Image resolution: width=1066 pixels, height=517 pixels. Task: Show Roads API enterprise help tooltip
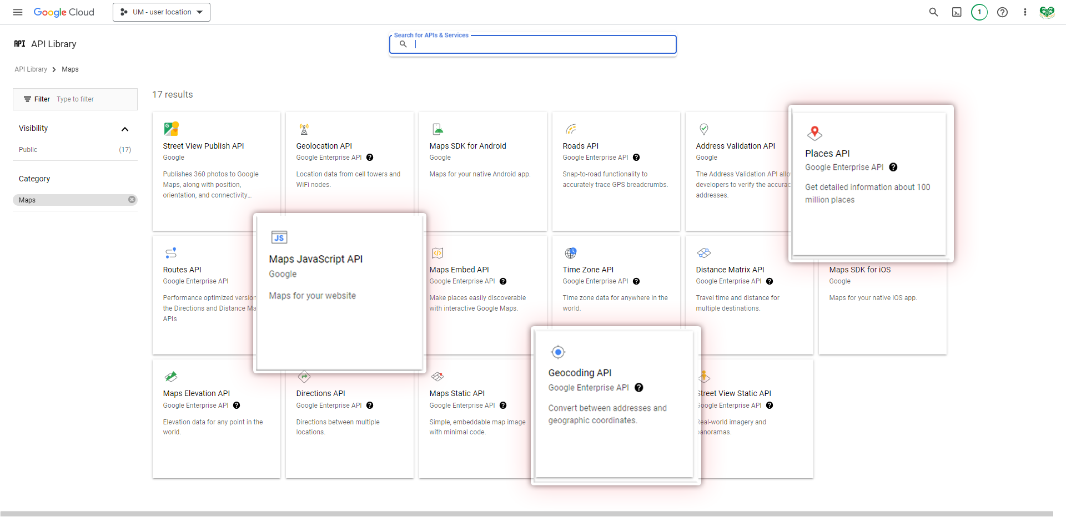[x=636, y=158]
